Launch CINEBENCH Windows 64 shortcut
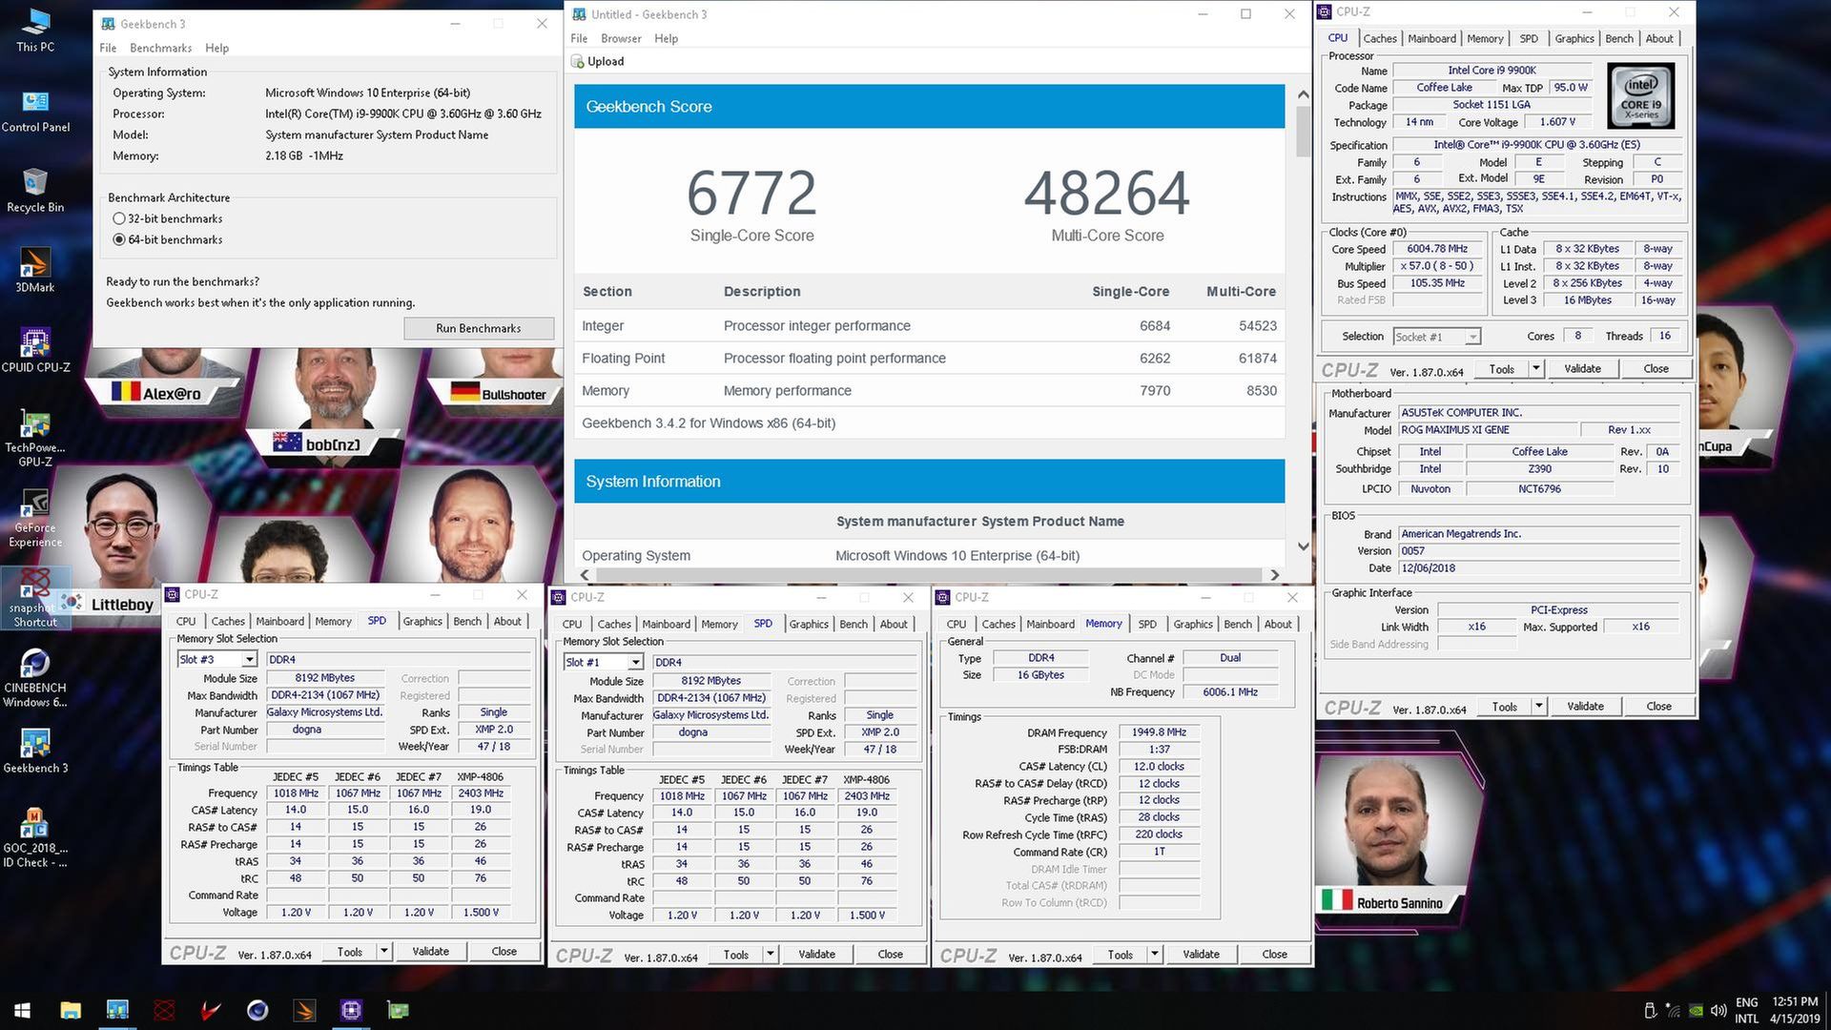 35,679
